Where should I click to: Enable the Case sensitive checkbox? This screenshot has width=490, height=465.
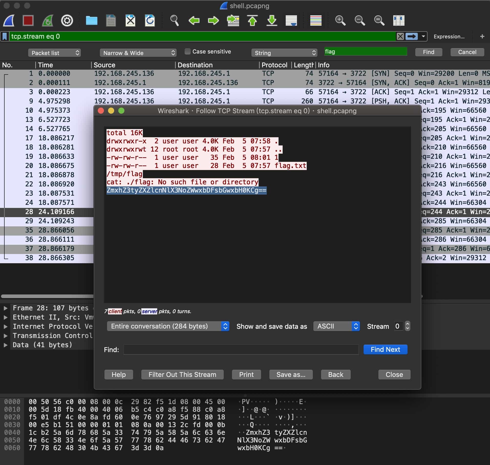(188, 52)
